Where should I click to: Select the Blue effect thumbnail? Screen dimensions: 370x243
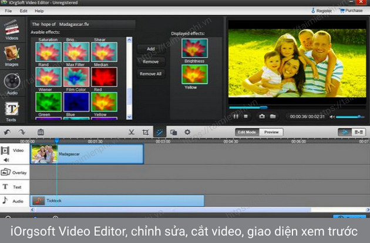[x=76, y=102]
